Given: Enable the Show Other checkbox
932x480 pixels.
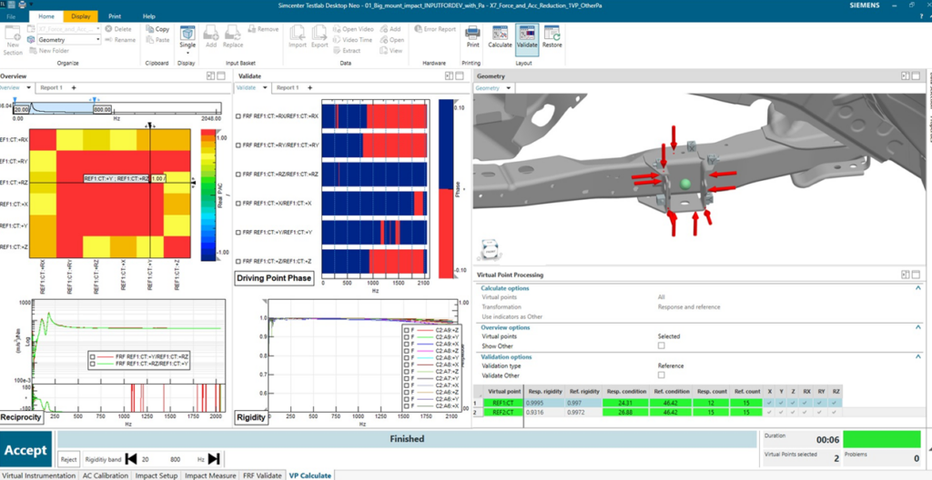Looking at the screenshot, I should coord(662,345).
